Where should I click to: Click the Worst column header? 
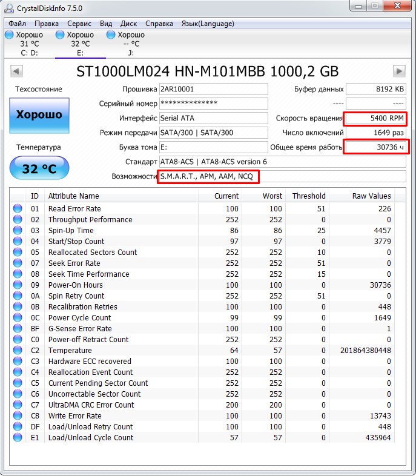[x=263, y=196]
